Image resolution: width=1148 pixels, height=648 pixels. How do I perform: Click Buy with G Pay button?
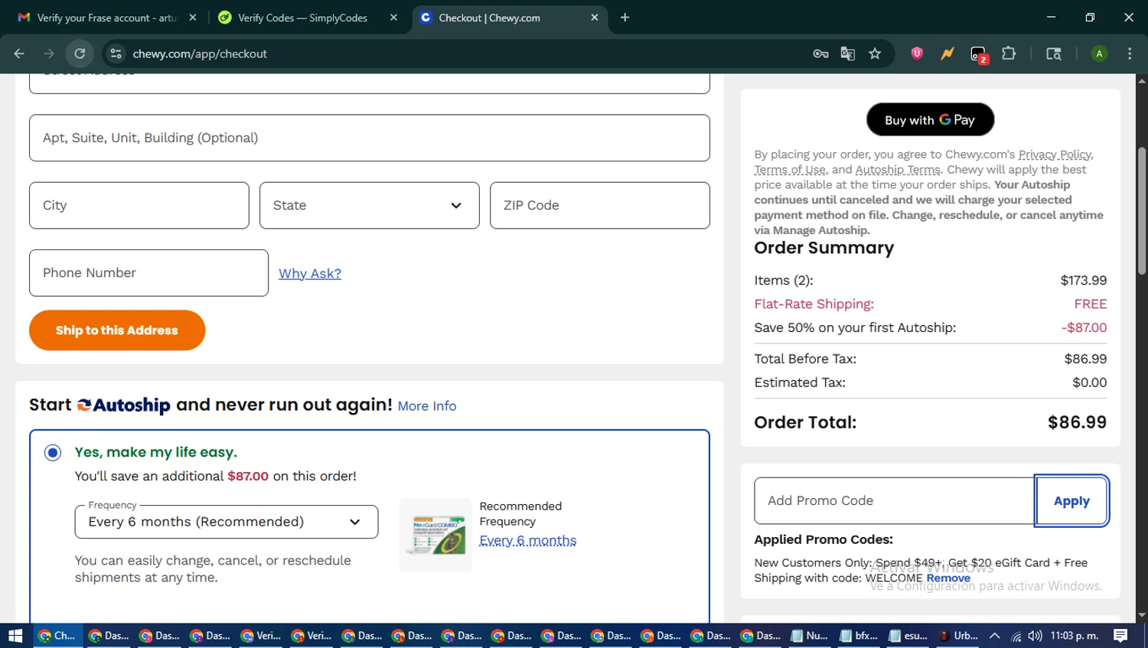pos(930,120)
